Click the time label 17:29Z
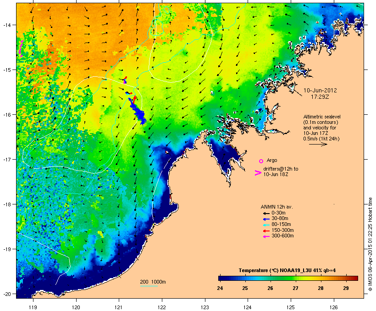 [x=320, y=97]
